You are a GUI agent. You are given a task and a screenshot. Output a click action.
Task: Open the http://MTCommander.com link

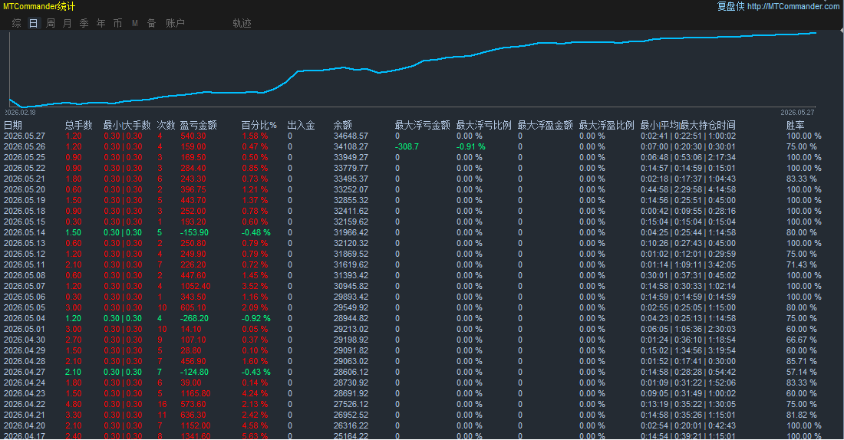[793, 6]
